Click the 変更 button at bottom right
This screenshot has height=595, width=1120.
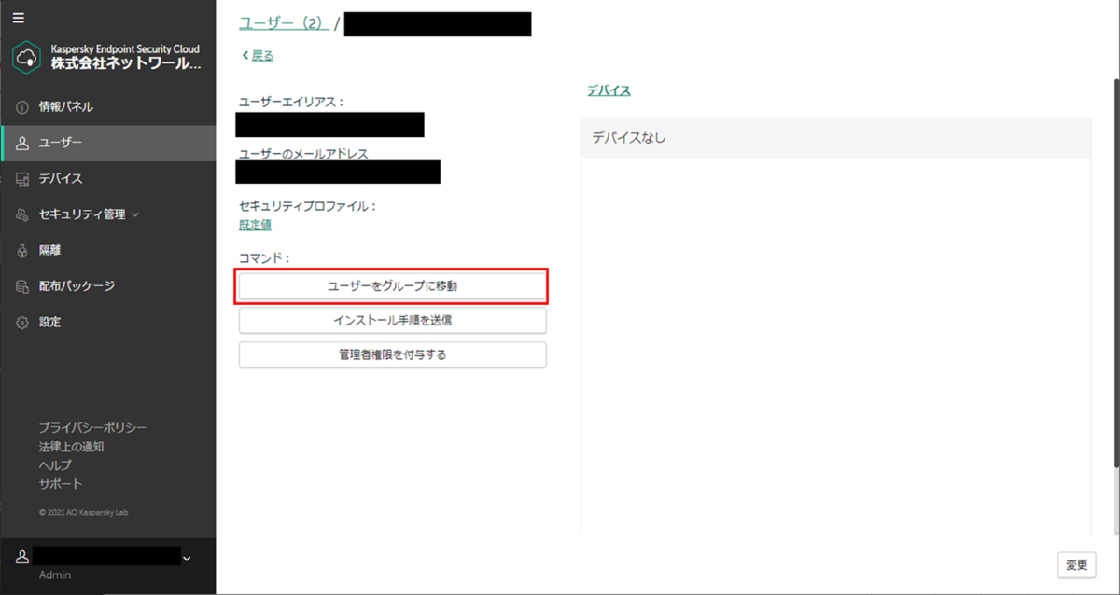pyautogui.click(x=1077, y=564)
